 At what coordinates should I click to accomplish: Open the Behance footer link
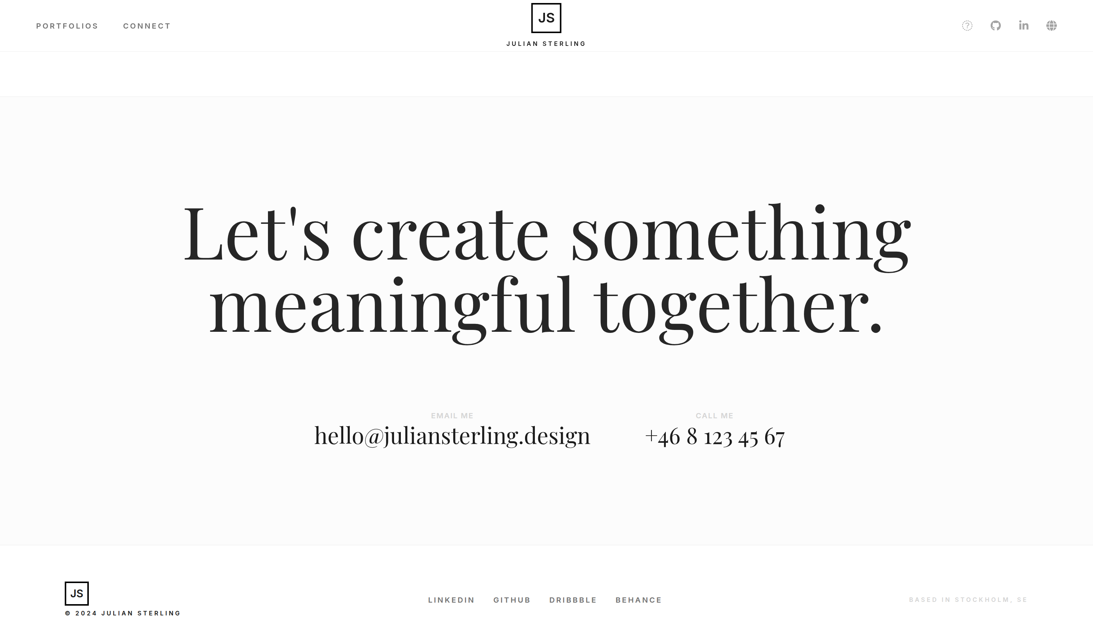click(x=638, y=600)
